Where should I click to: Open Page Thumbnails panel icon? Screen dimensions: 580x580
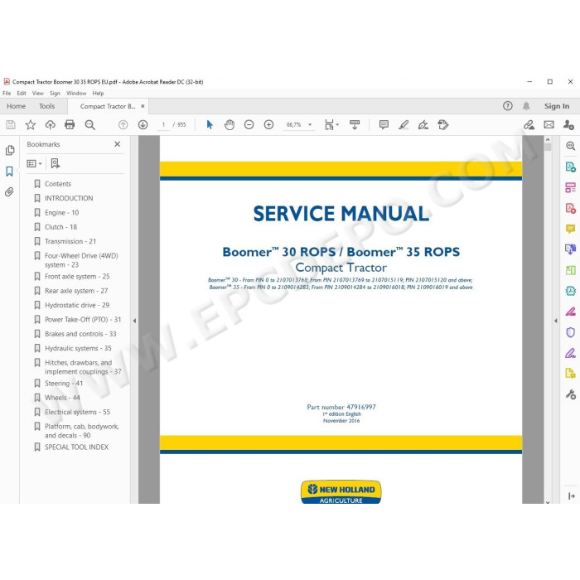click(10, 150)
